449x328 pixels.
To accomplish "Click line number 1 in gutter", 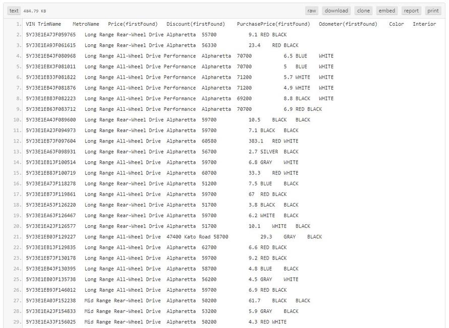I will (19, 24).
